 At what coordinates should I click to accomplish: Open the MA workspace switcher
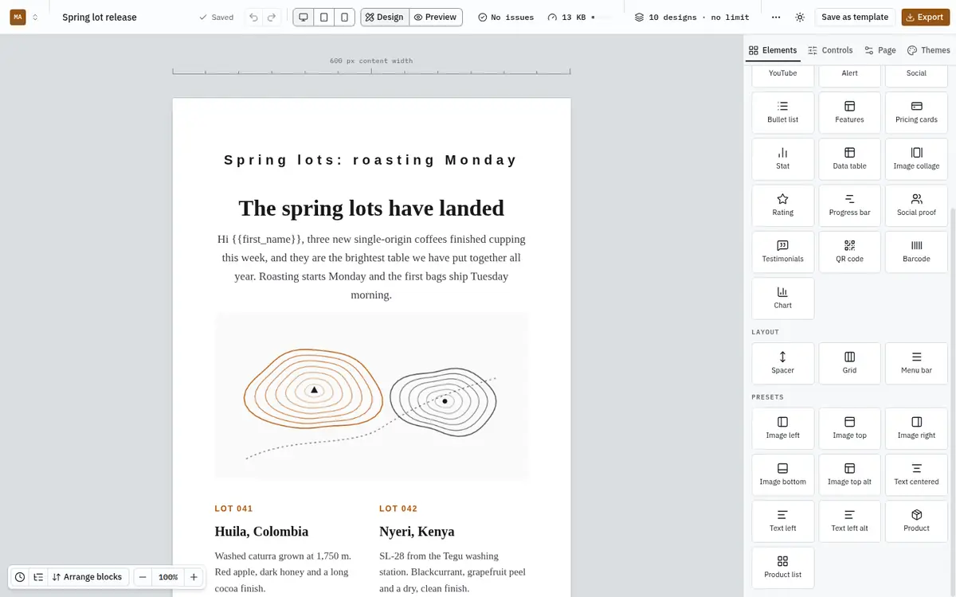pyautogui.click(x=24, y=17)
